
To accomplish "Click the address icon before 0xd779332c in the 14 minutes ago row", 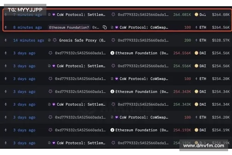I will pos(113,40).
